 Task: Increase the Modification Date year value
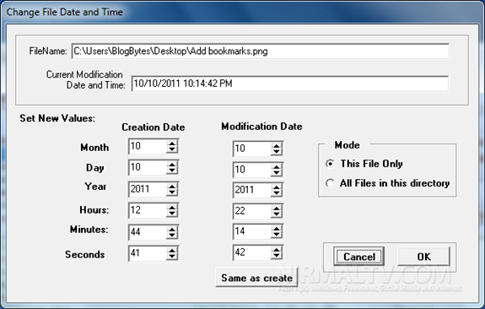pos(276,187)
